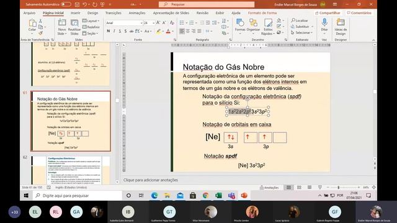
Task: Open Microsoft Edge from taskbar
Action: pyautogui.click(x=154, y=196)
